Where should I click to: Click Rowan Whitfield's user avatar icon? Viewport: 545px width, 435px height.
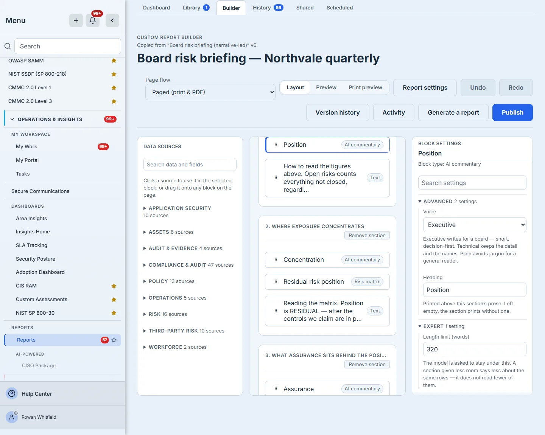coord(12,417)
